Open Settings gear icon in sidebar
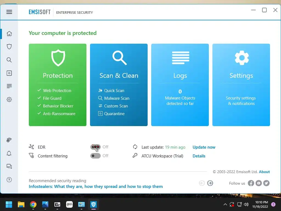 coord(9,99)
